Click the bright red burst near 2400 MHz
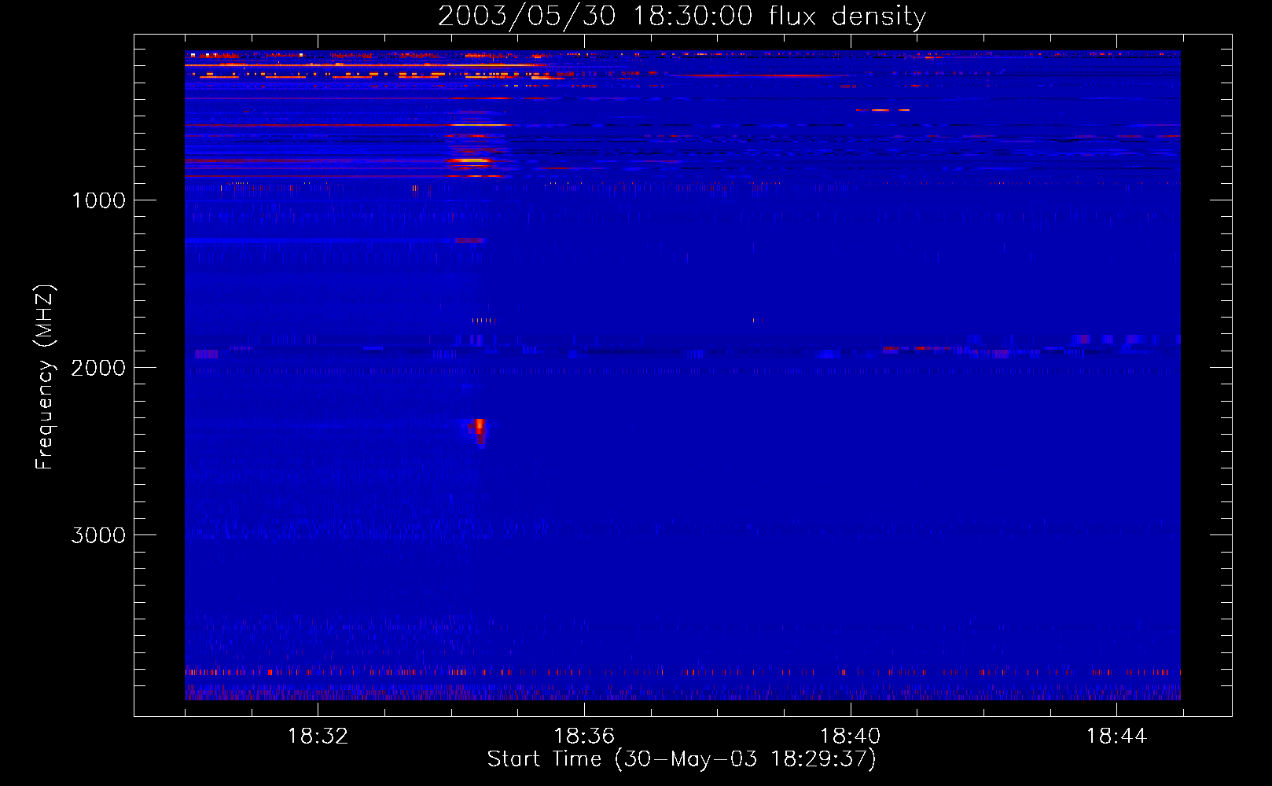 coord(479,430)
